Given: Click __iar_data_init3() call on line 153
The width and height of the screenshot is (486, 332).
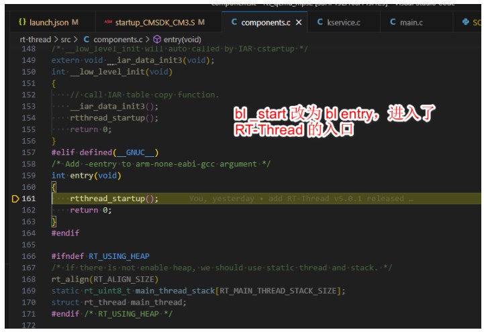Looking at the screenshot, I should 114,106.
